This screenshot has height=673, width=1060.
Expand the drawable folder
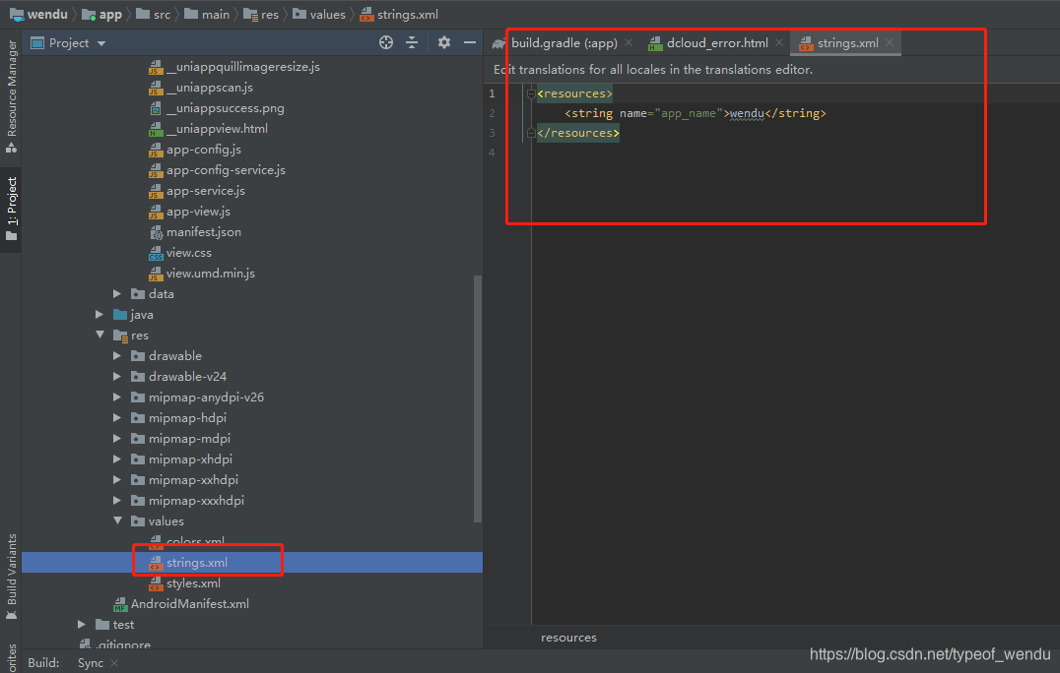click(117, 356)
